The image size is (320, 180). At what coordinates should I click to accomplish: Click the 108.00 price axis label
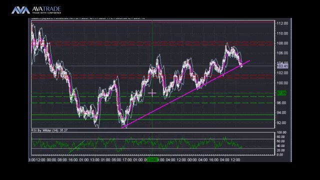[282, 43]
